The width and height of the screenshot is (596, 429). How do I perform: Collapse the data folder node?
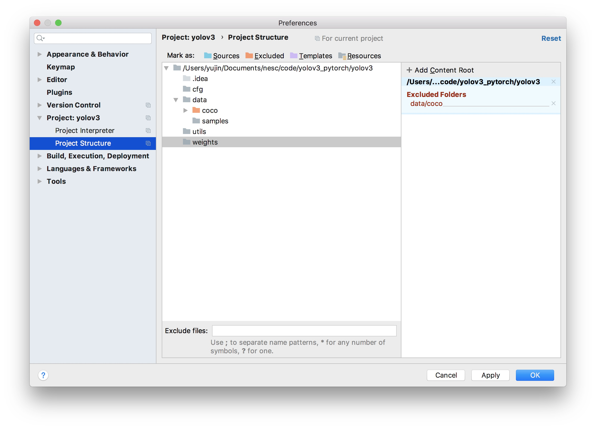(176, 100)
